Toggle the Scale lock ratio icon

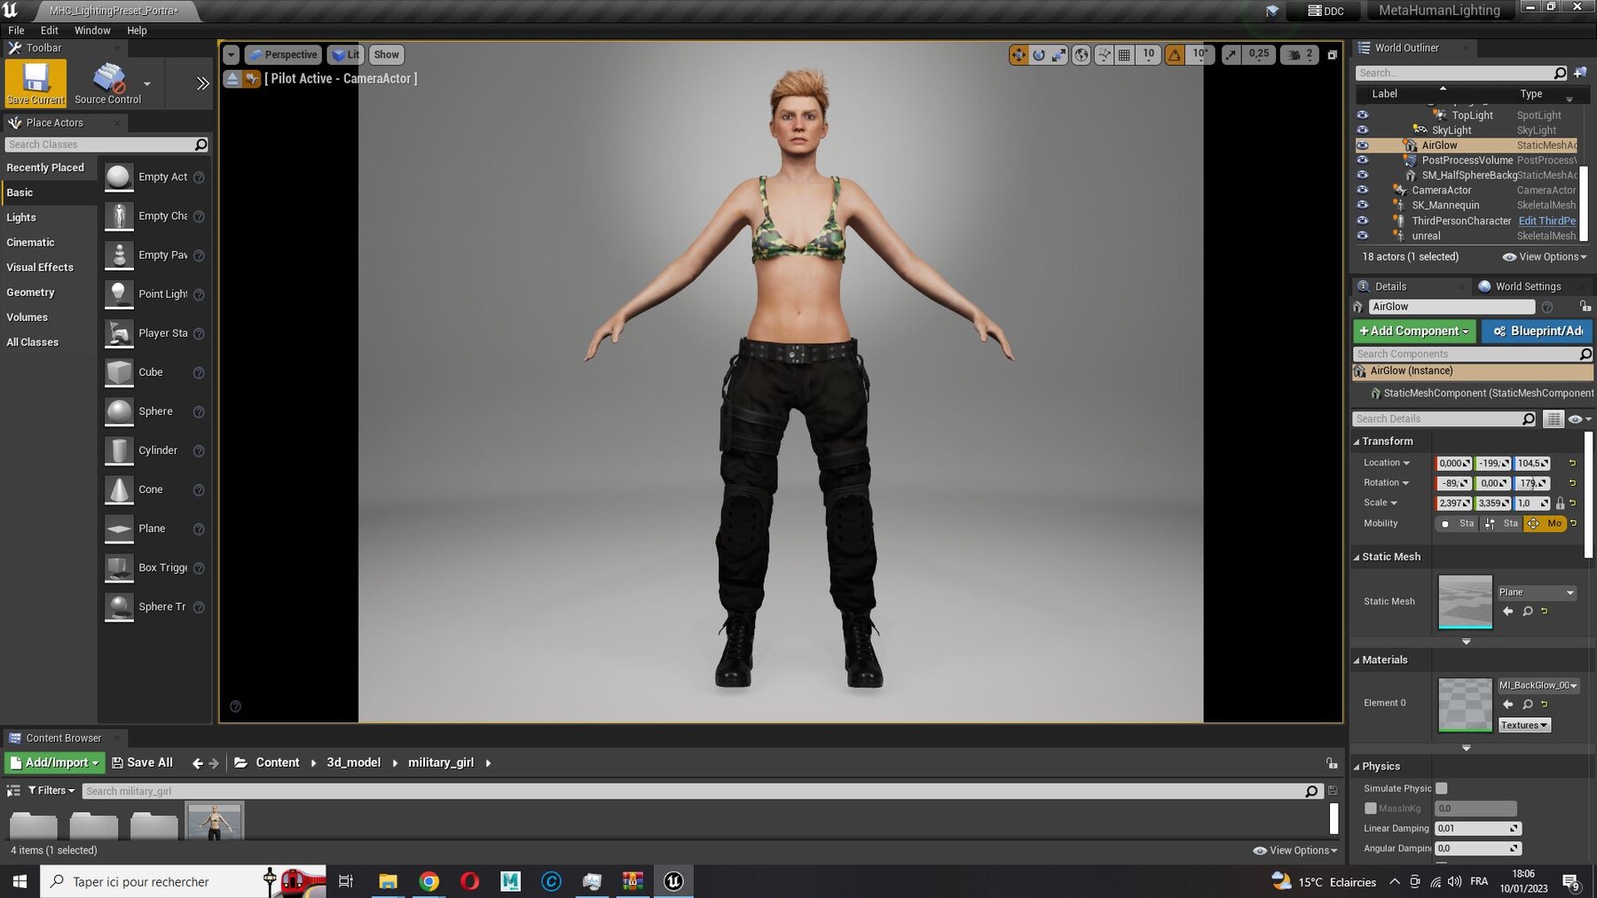point(1560,504)
